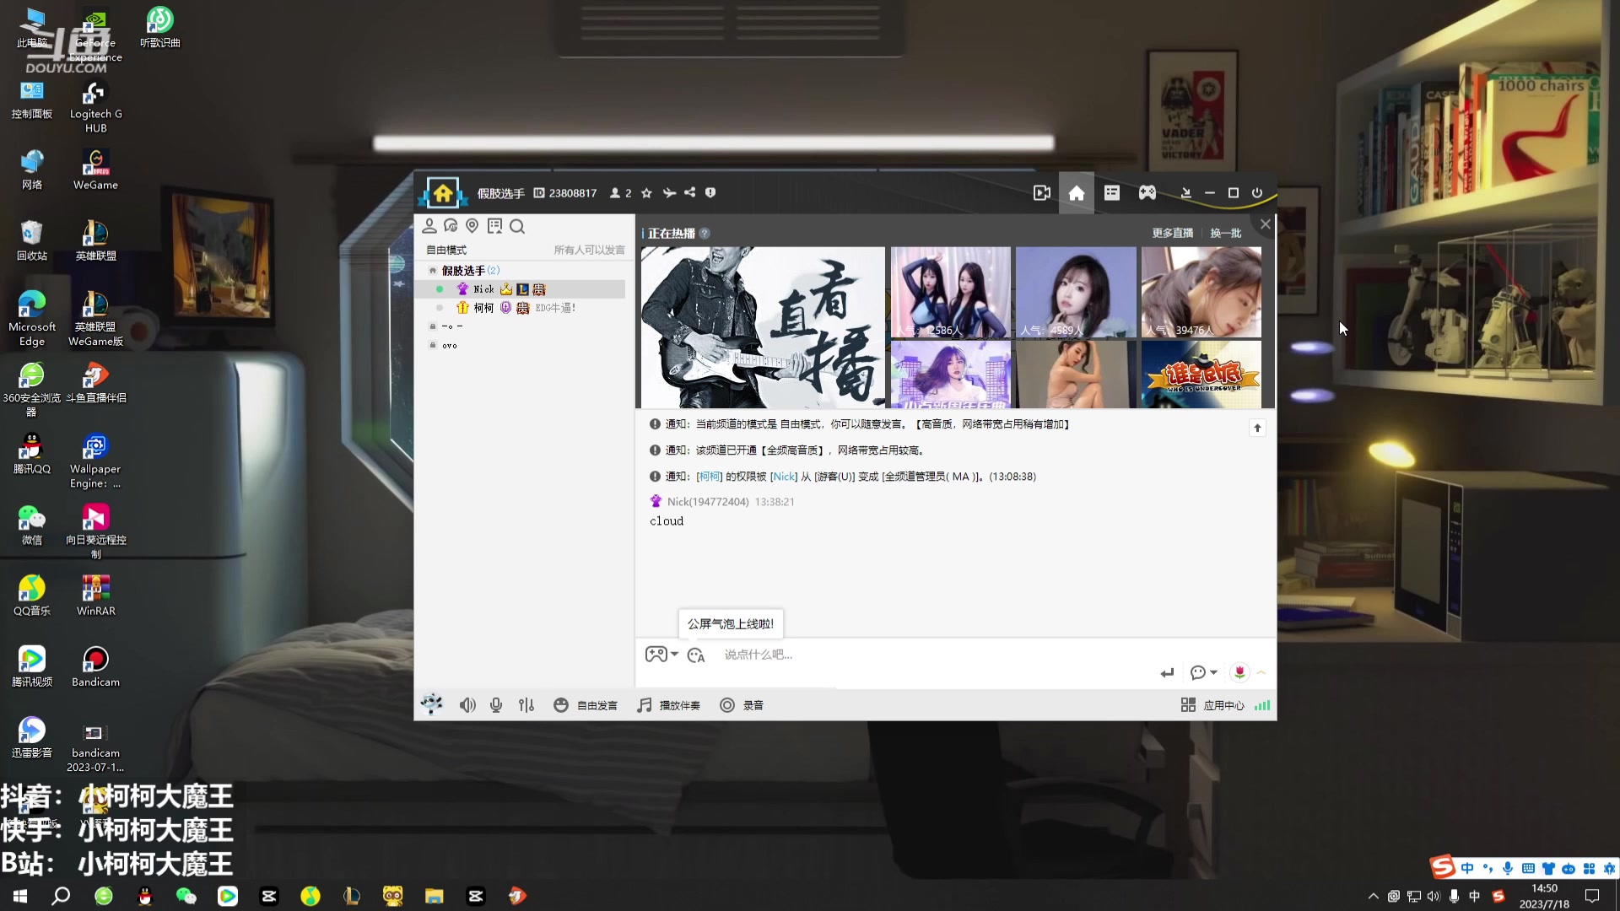Click the 自由发言 speaking mode button

586,705
